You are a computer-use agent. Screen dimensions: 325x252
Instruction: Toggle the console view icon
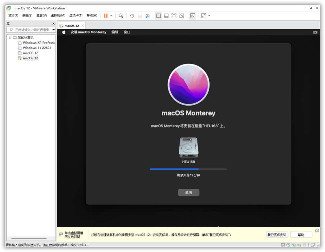coord(193,16)
